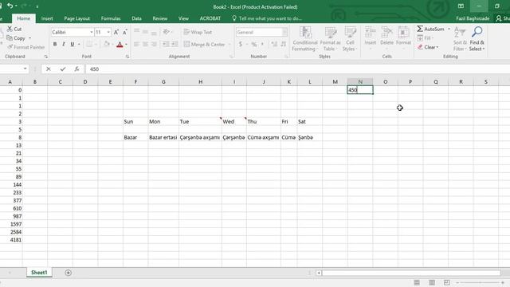
Task: Open Conditional Formatting menu
Action: 304,39
